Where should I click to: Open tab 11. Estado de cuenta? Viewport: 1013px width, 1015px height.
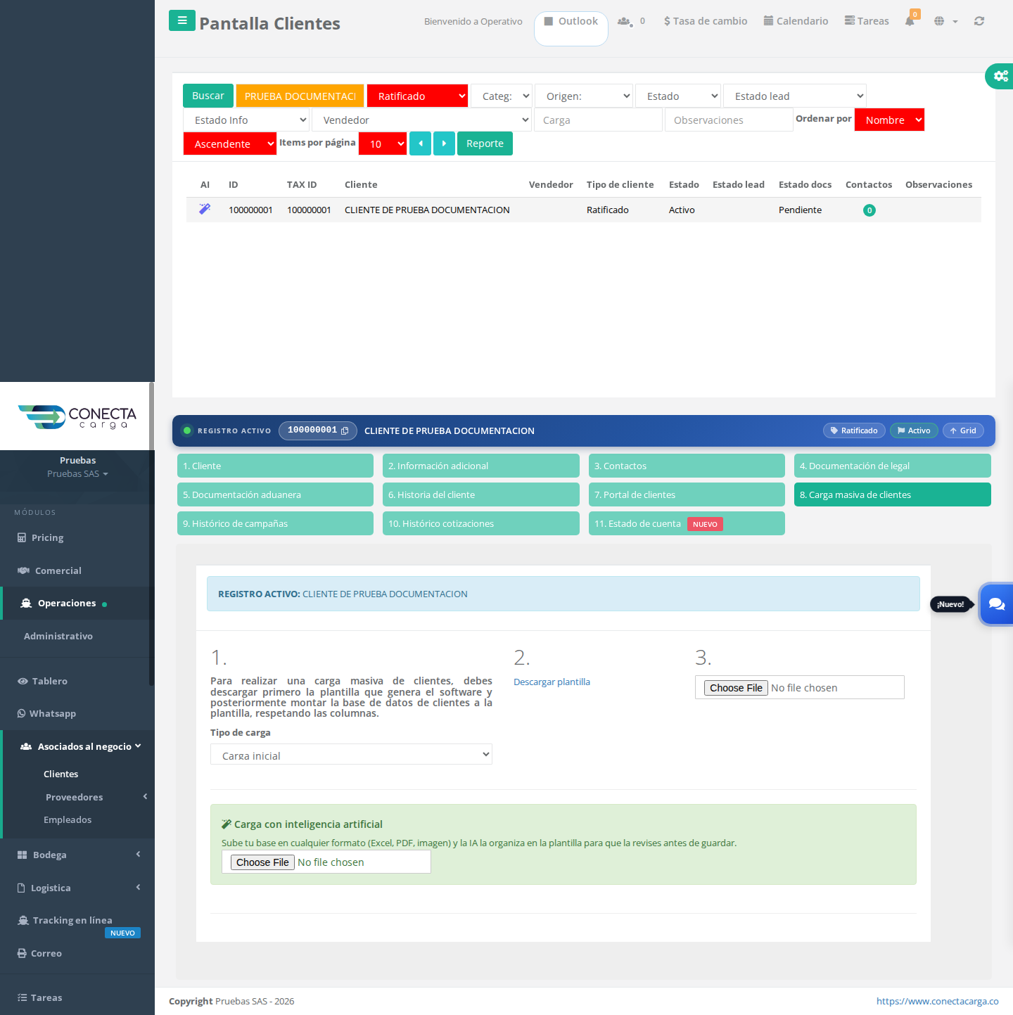click(687, 523)
